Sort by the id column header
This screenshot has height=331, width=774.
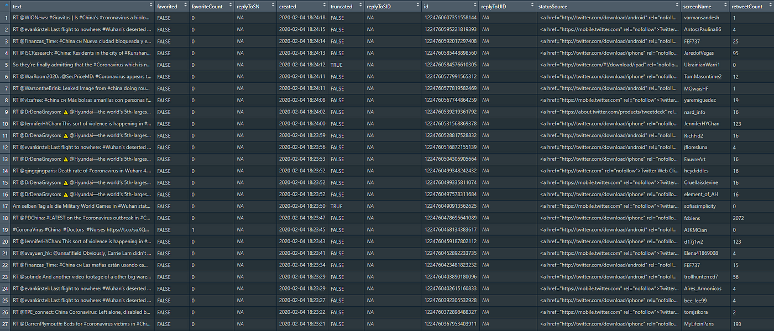coord(451,7)
